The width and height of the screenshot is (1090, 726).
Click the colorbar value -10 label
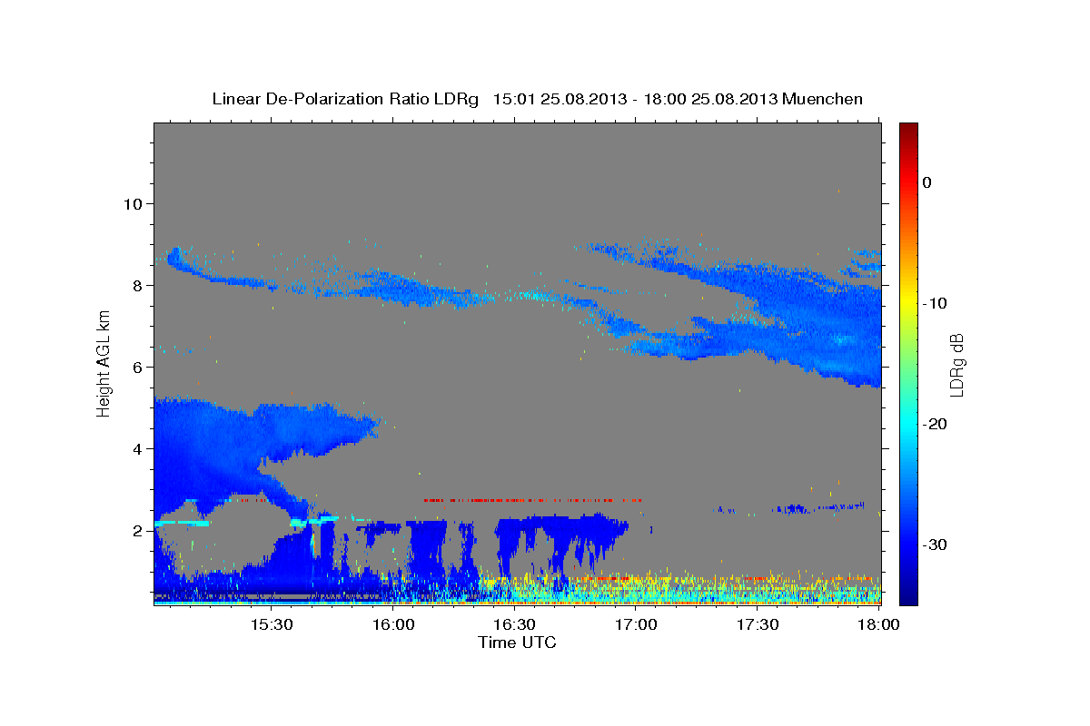tap(935, 303)
